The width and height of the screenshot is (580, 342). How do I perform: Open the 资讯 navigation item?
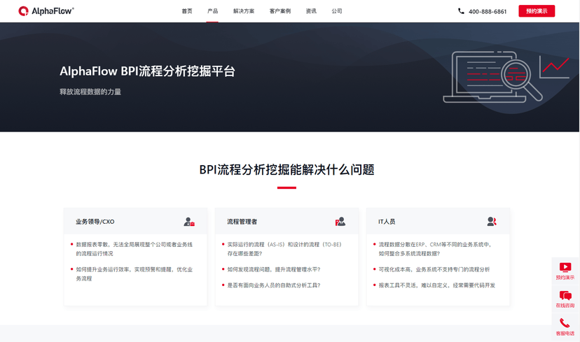point(311,11)
